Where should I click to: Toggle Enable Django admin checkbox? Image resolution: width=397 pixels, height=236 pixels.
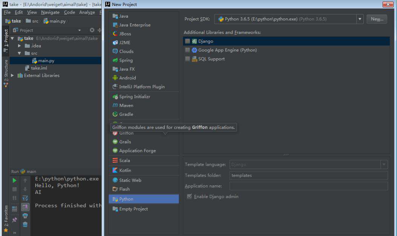(189, 197)
